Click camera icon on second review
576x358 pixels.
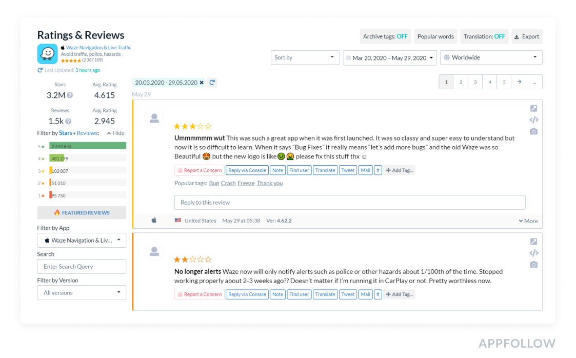click(533, 265)
